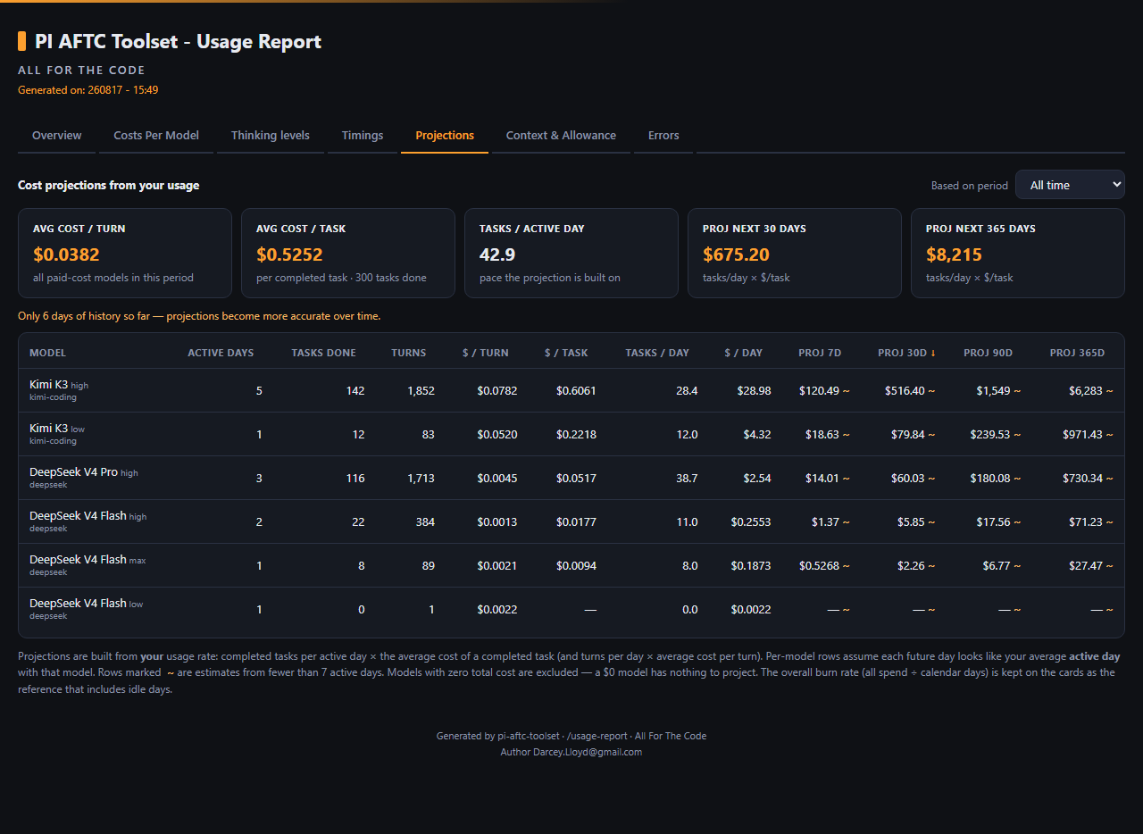1143x834 pixels.
Task: Click the $0.0177 per task cell
Action: (576, 521)
